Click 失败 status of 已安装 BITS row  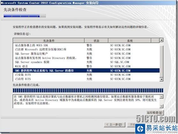point(89,75)
